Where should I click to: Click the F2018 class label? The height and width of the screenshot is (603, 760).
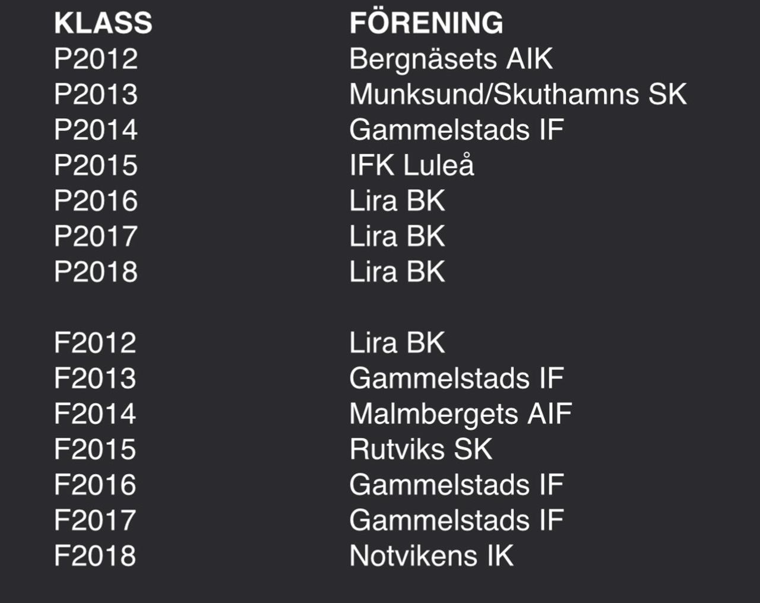[96, 556]
